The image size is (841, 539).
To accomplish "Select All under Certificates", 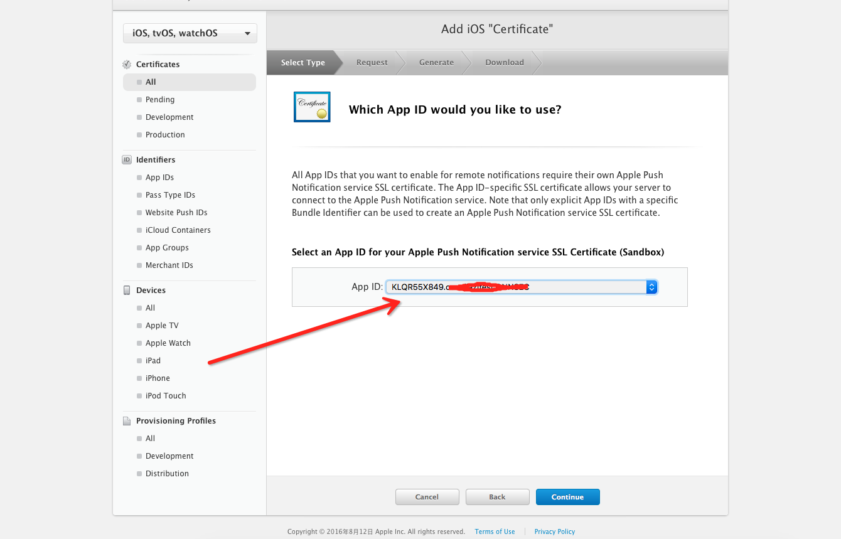I will (x=190, y=82).
